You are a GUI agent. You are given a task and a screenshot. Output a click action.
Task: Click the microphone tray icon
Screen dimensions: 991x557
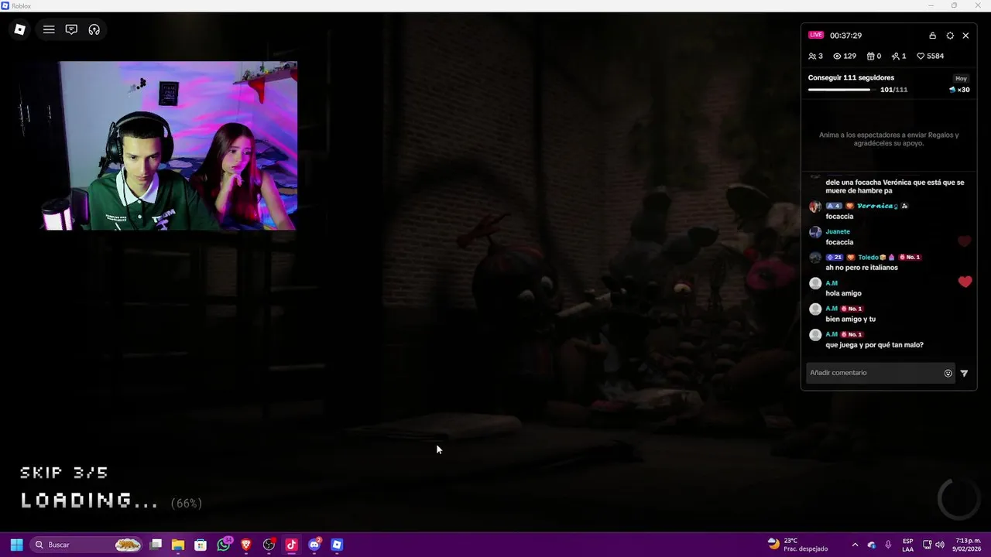point(888,545)
